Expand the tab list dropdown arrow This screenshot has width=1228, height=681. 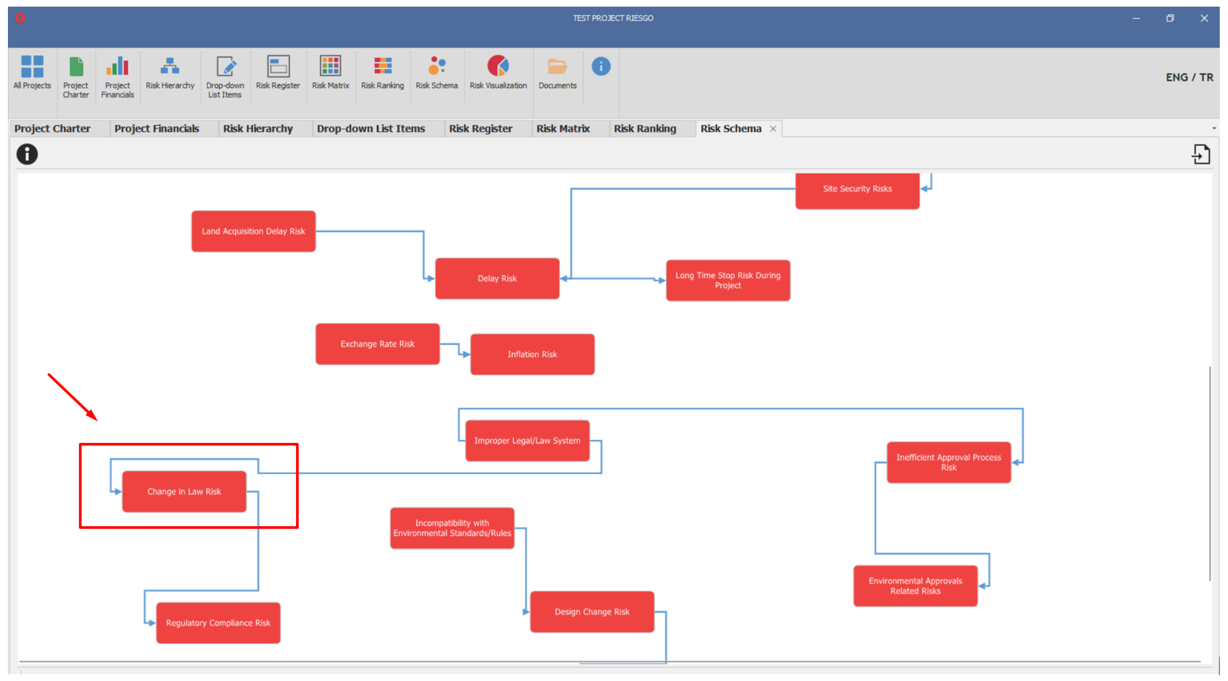pos(1214,129)
